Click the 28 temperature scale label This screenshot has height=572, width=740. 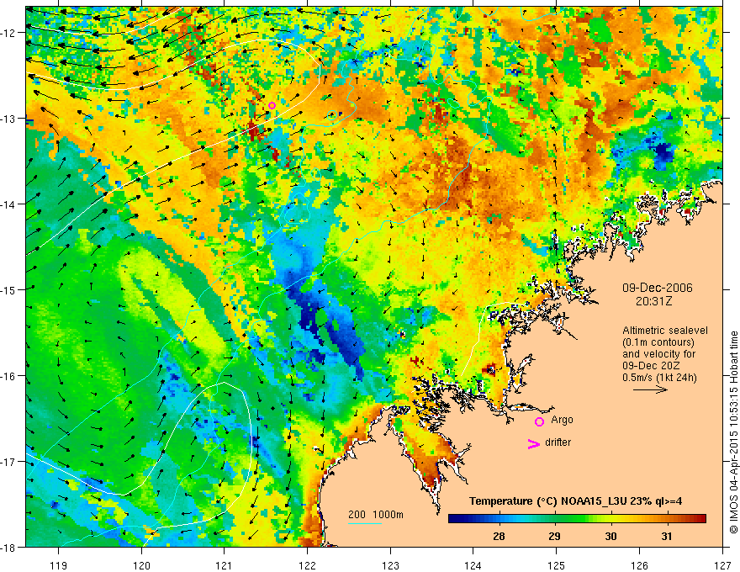tap(499, 536)
